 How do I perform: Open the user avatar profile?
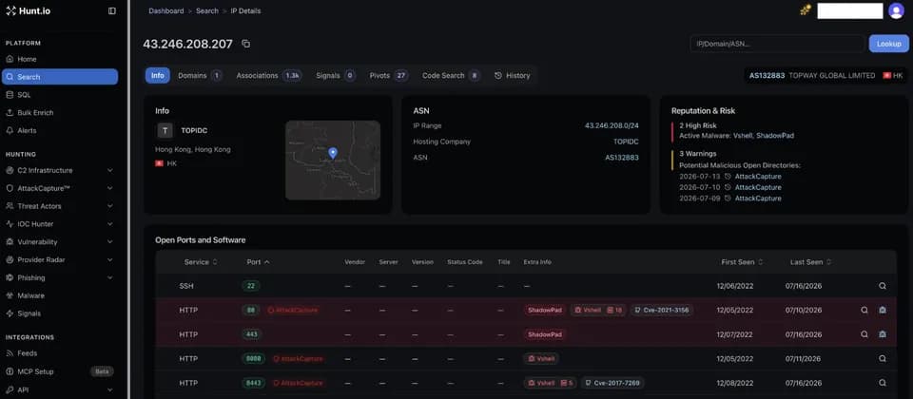pyautogui.click(x=896, y=10)
